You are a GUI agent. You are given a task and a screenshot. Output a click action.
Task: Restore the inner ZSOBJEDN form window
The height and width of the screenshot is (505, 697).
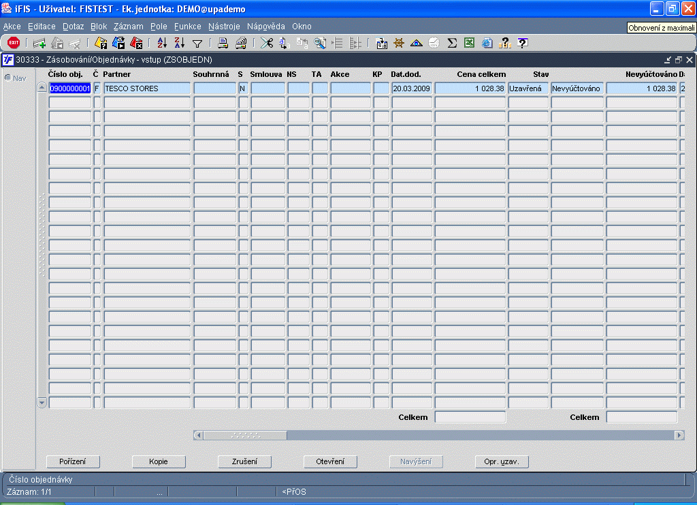pyautogui.click(x=679, y=60)
